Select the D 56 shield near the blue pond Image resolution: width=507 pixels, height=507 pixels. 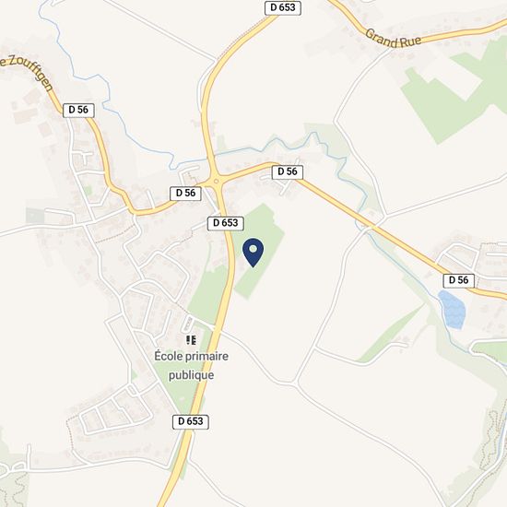pyautogui.click(x=459, y=280)
